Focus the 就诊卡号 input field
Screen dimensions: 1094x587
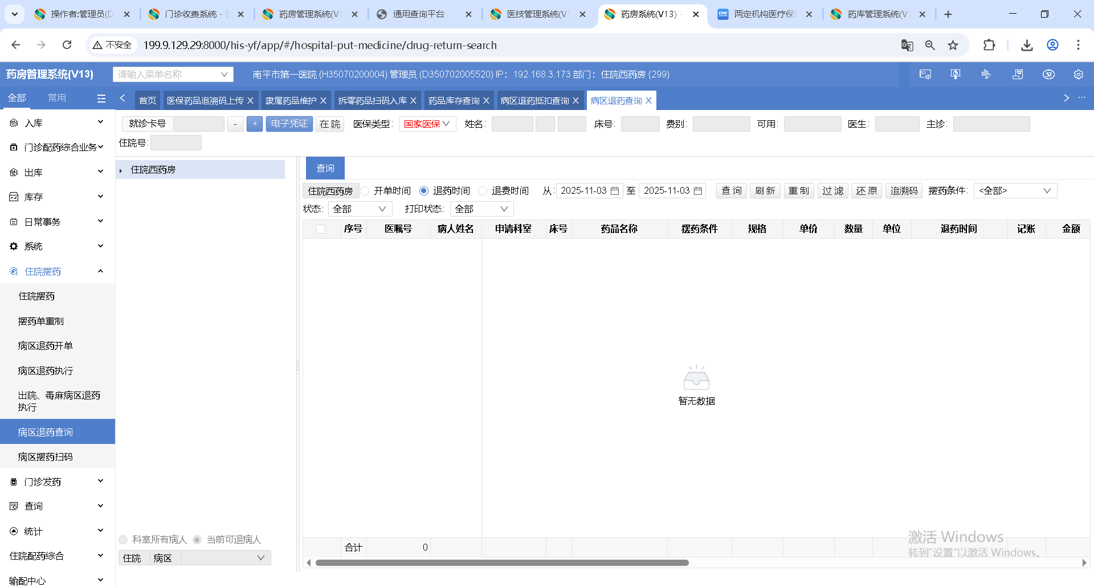(x=199, y=124)
